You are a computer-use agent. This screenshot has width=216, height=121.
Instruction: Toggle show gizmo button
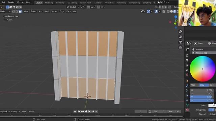click(148, 11)
